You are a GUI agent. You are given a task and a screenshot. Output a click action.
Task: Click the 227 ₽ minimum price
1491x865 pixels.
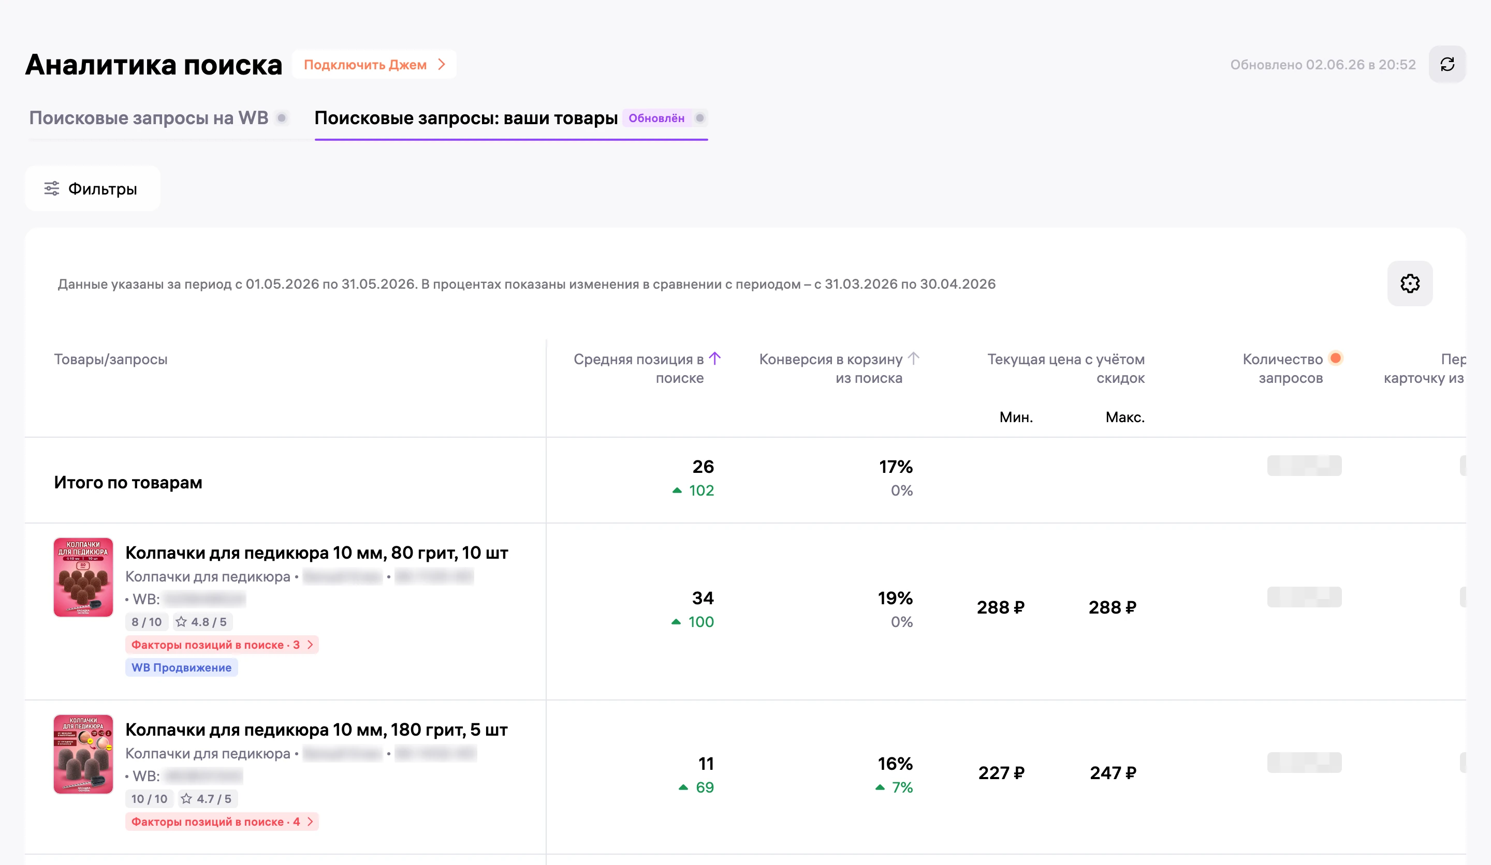[1001, 772]
